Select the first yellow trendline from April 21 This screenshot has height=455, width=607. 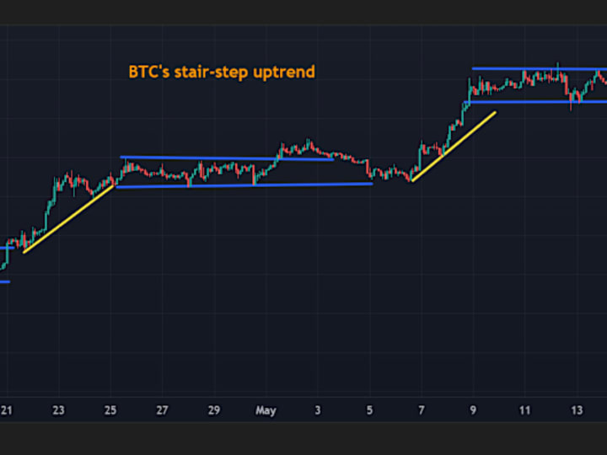pos(69,219)
